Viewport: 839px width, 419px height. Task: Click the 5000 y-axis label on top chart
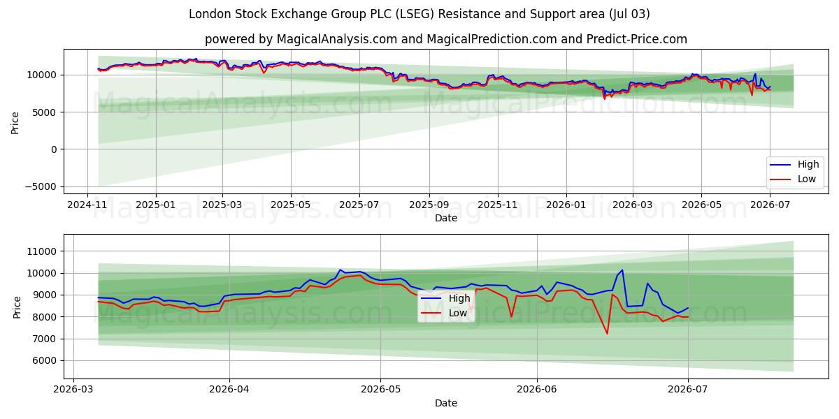click(45, 112)
